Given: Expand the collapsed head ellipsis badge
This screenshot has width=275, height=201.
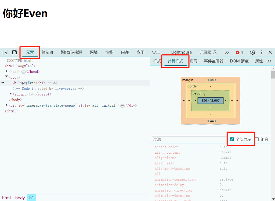Looking at the screenshot, I should [x=23, y=72].
